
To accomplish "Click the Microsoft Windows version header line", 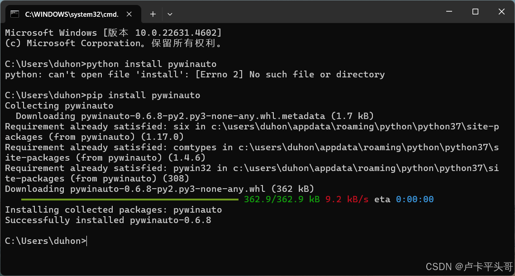I will 113,33.
